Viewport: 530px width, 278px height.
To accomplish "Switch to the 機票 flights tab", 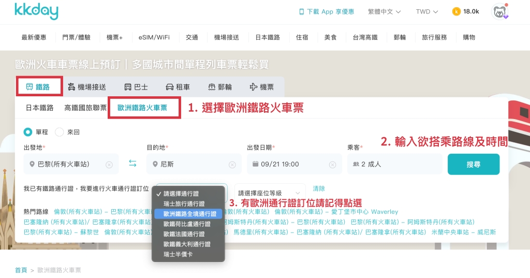I will [x=261, y=87].
